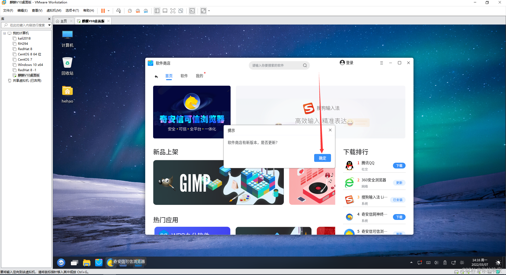Take a VM snapshot with the clock-plus icon
This screenshot has height=275, width=506.
pyautogui.click(x=130, y=11)
